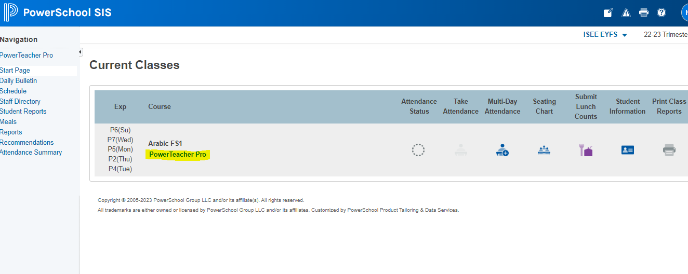Click the Take Attendance column header
Screen dimensions: 688x274
pos(461,106)
